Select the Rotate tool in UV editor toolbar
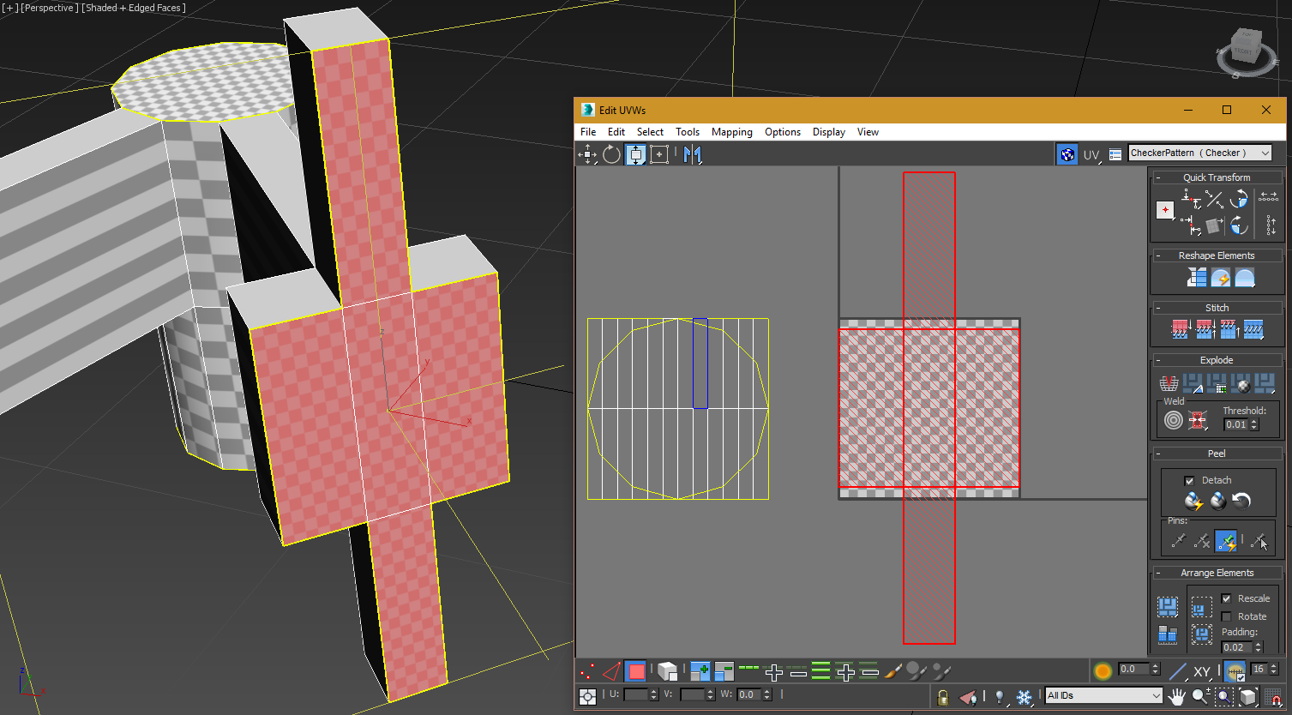 click(x=611, y=154)
